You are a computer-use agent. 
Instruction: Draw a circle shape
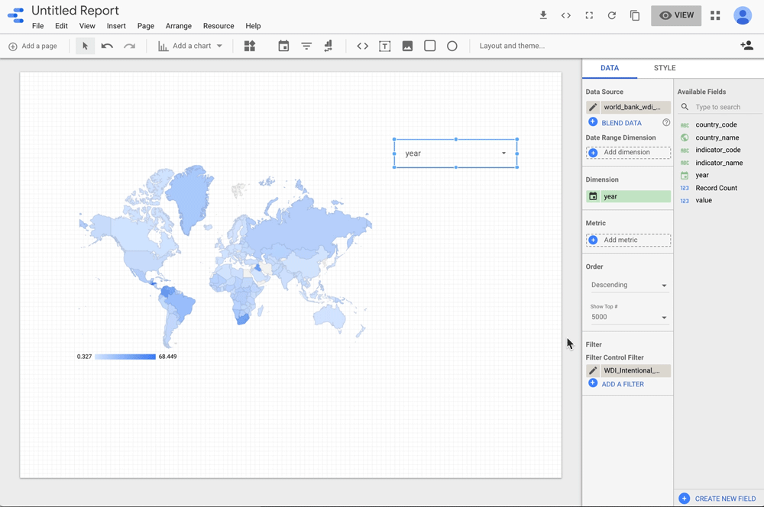pyautogui.click(x=452, y=46)
